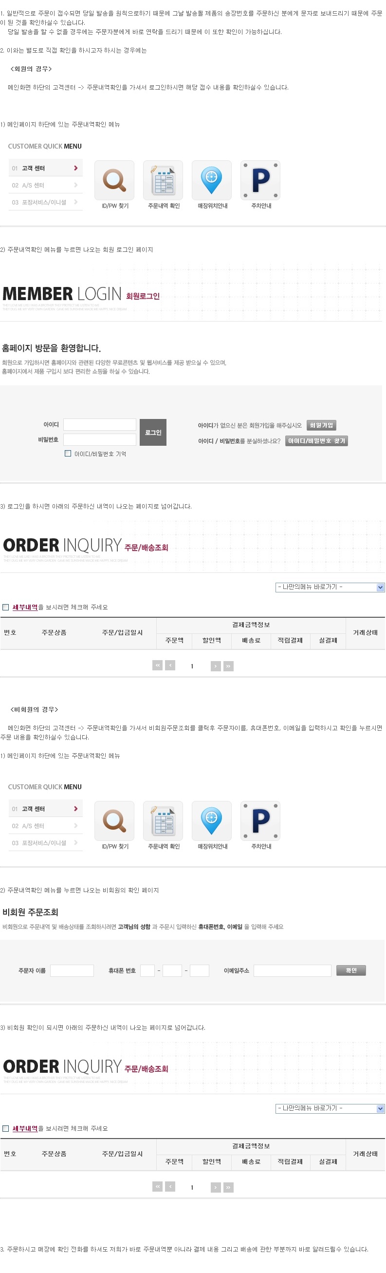The width and height of the screenshot is (386, 1273).
Task: Click lower ID/PW 찾기 magnifier icon
Action: pyautogui.click(x=114, y=821)
